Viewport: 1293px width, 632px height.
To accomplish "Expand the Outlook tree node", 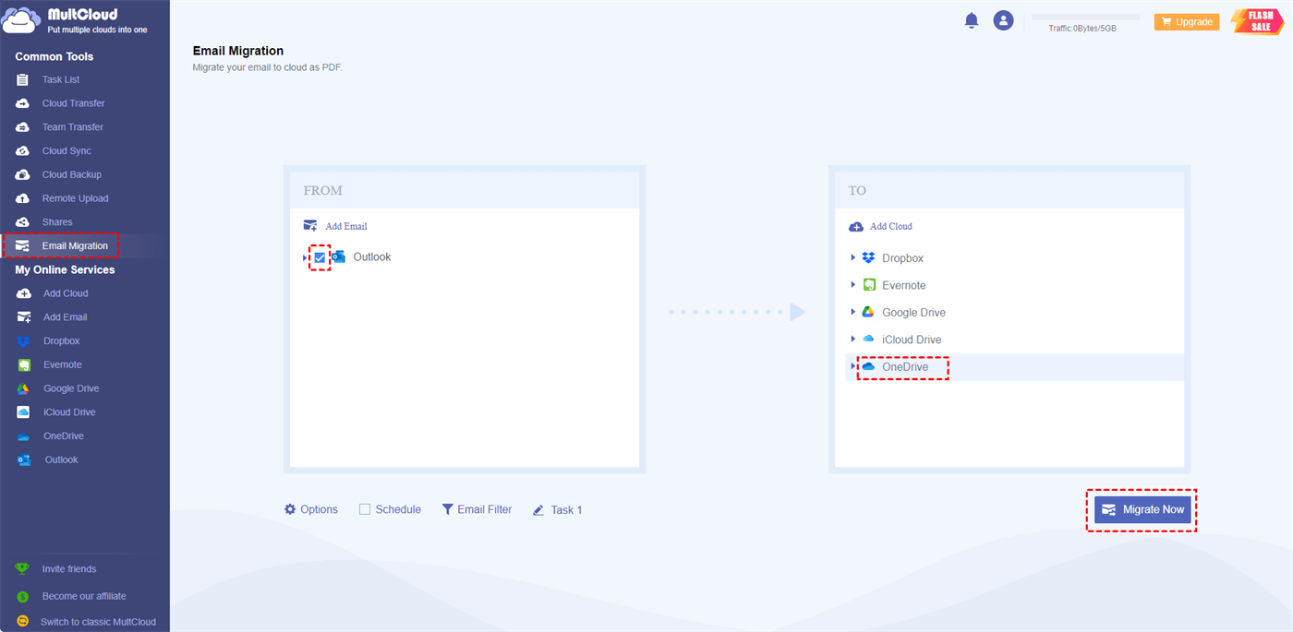I will 306,257.
